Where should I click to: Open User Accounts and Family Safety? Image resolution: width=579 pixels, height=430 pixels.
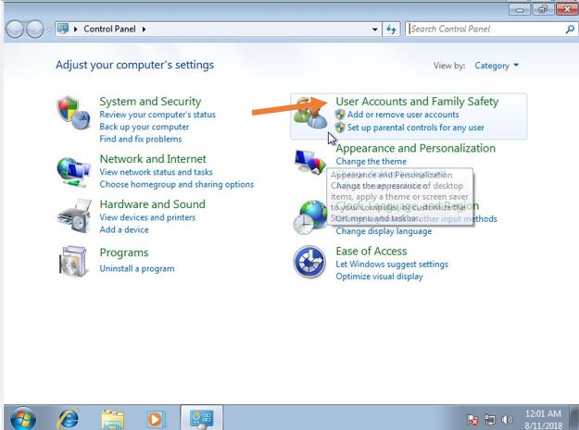417,102
